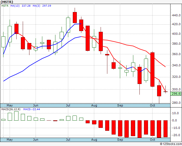182x146 pixels.
Task: Click Jun on the MACD time axis
Action: 36,140
